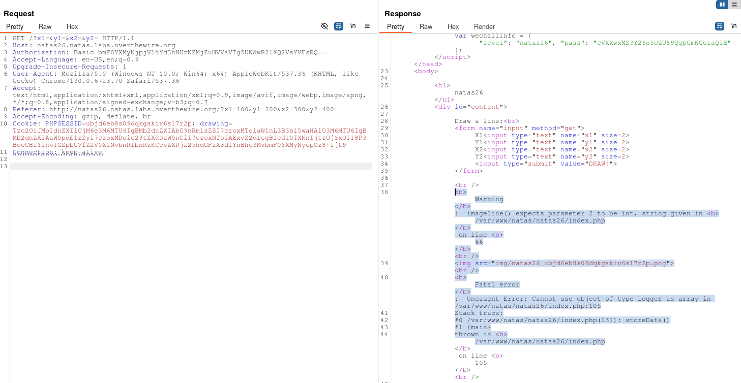Screen dimensions: 741x383
Task: Click the '#1 {main}' stack trace line
Action: [x=473, y=327]
